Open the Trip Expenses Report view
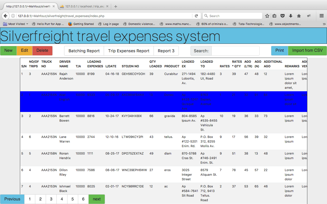This screenshot has width=327, height=204. pyautogui.click(x=129, y=51)
